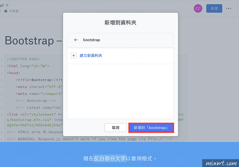Viewport: 239px width, 167px height.
Task: Click the <!-- Bootstrap --> comment line
Action: point(36,101)
